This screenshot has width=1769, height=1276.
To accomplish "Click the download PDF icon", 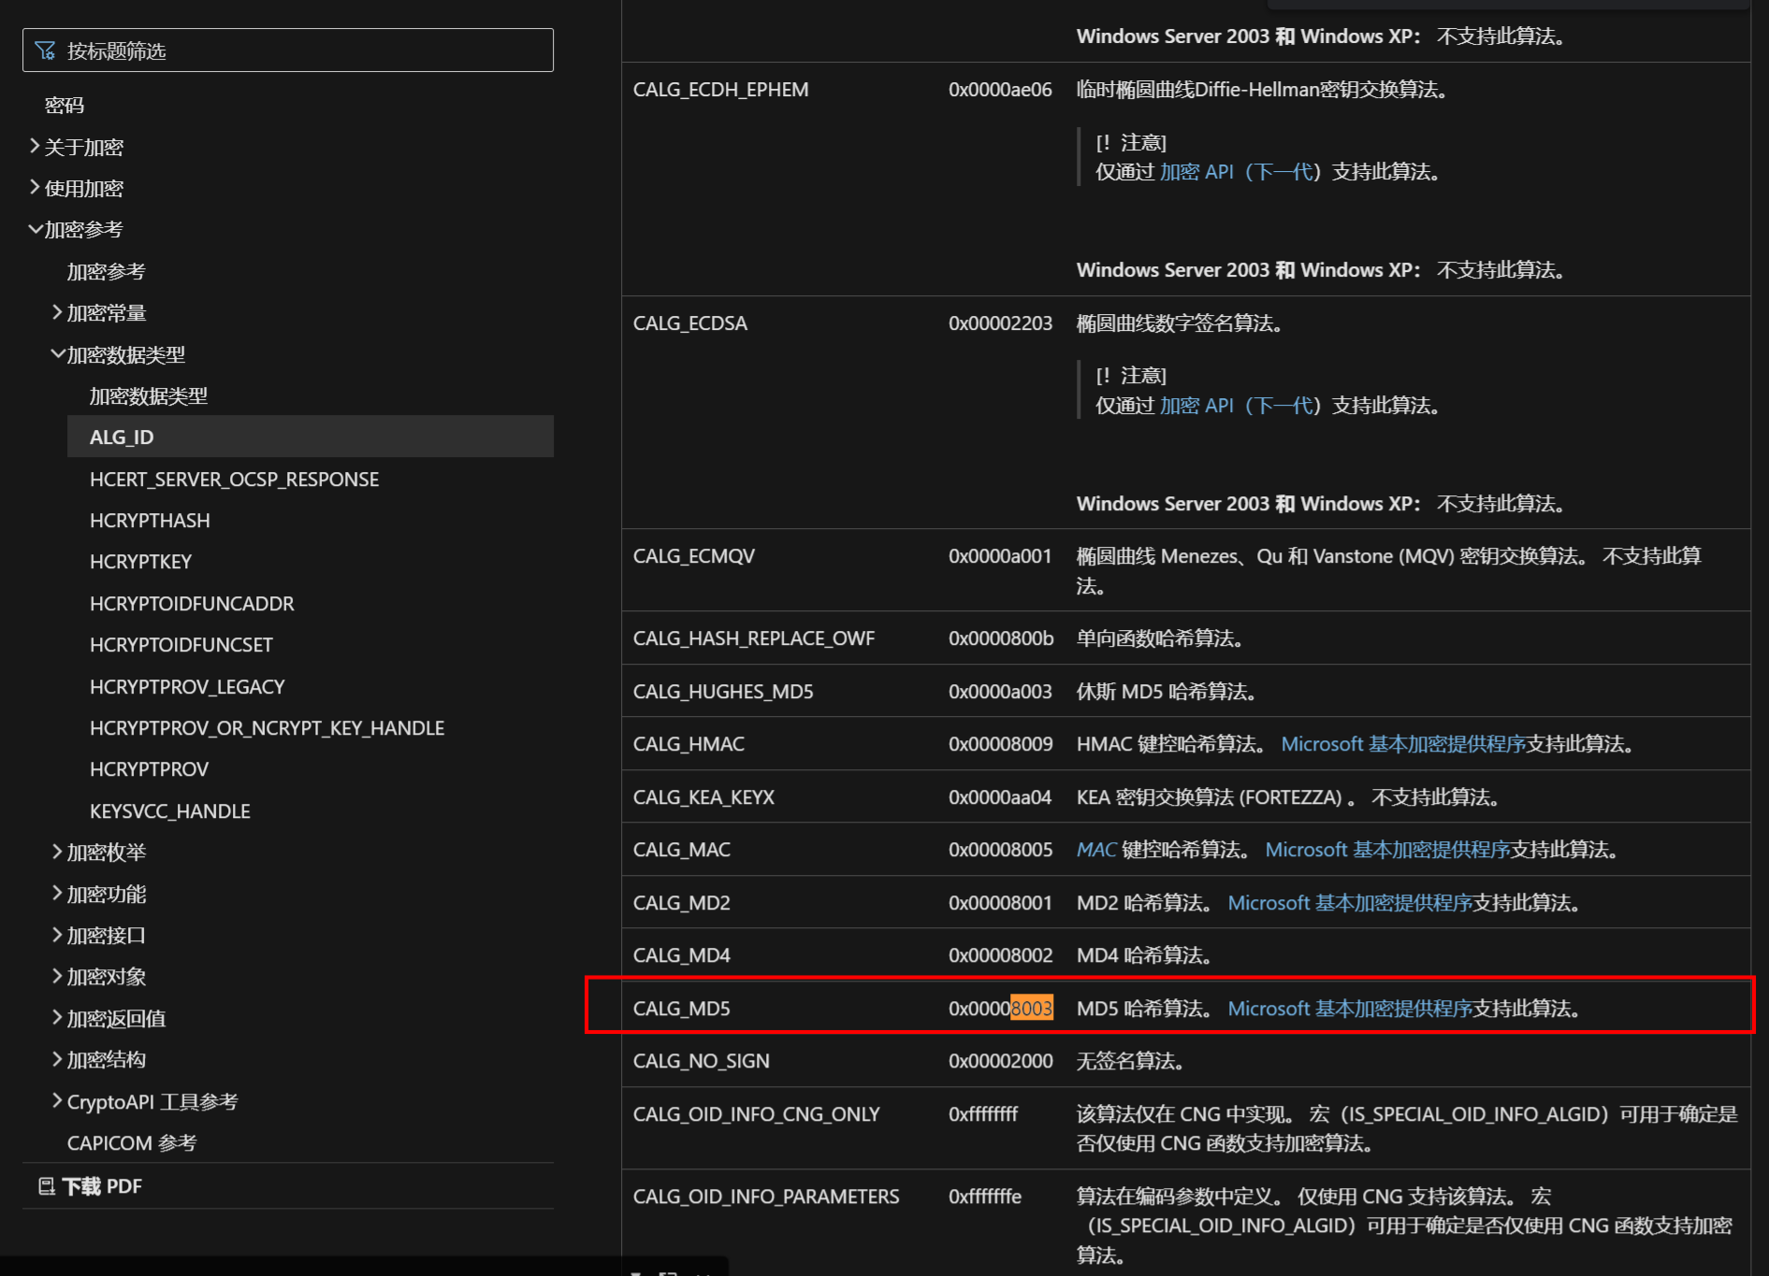I will (47, 1186).
